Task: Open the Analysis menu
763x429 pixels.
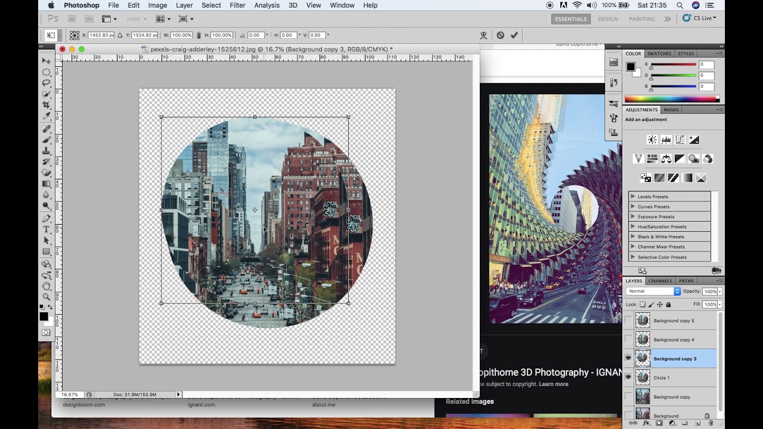Action: click(x=266, y=5)
